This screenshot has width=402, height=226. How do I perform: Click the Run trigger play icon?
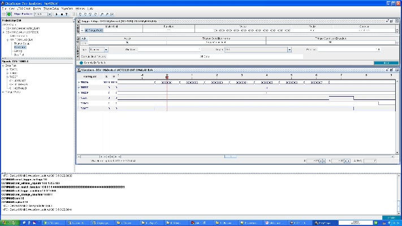55,14
